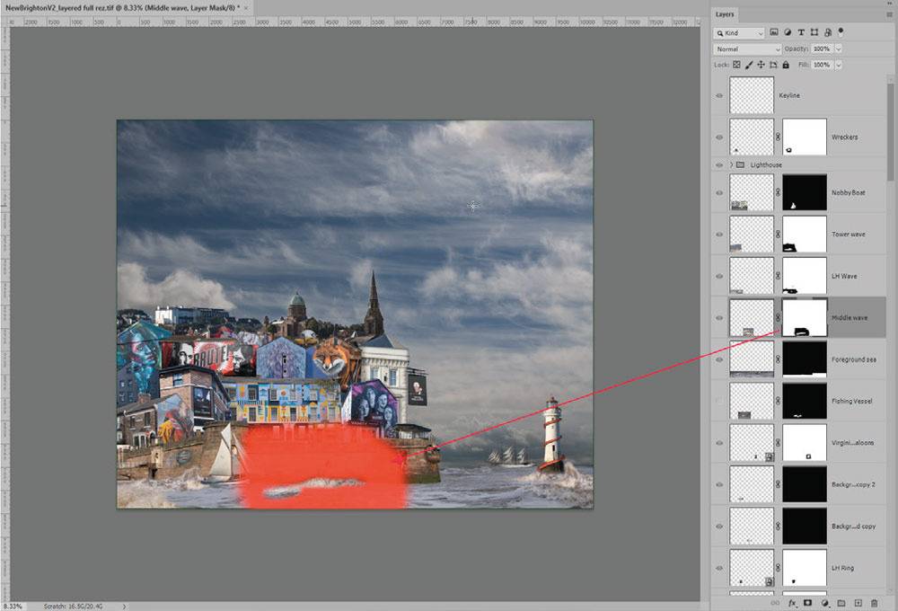Viewport: 898px width, 611px height.
Task: Select the Keyline layer thumbnail
Action: tap(752, 95)
